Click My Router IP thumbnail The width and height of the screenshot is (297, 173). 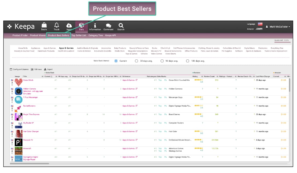19,125
